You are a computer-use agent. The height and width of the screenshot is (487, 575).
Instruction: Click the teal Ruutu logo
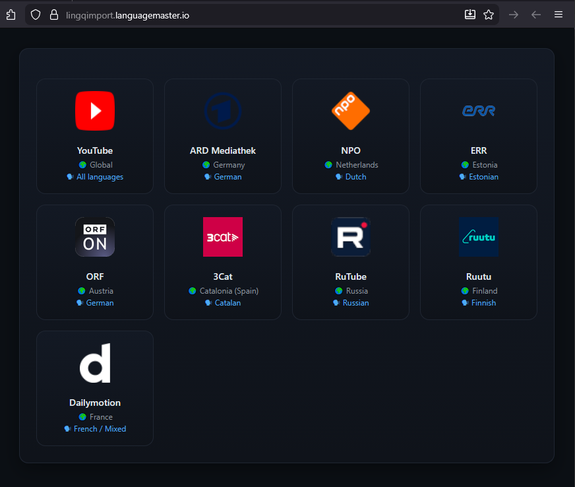click(479, 237)
